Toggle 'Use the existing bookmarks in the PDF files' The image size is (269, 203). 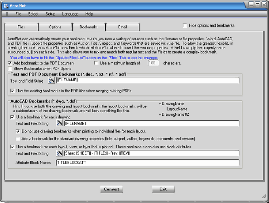coord(12,91)
